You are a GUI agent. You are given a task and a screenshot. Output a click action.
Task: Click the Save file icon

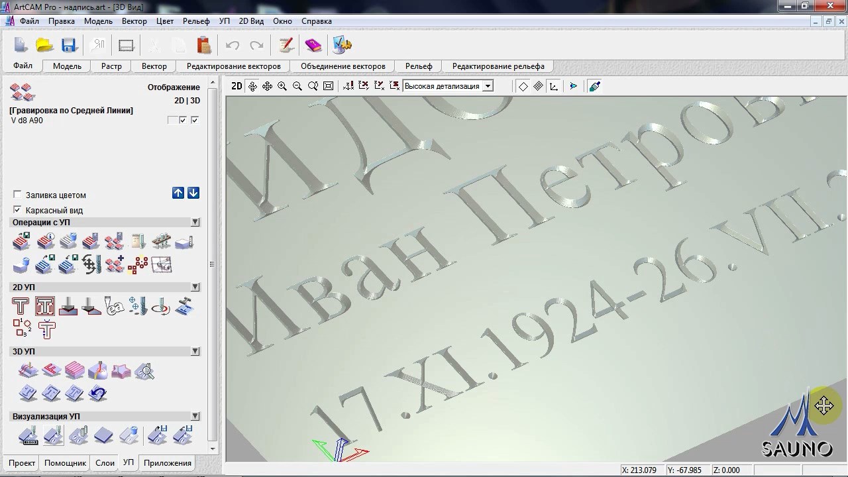click(69, 45)
